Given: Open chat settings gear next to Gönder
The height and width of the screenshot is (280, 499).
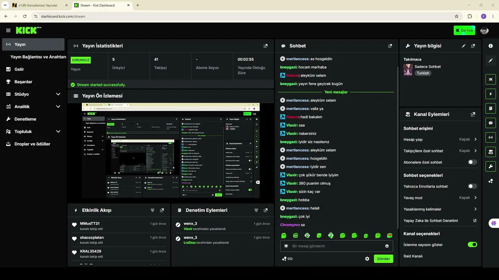Looking at the screenshot, I should (367, 259).
